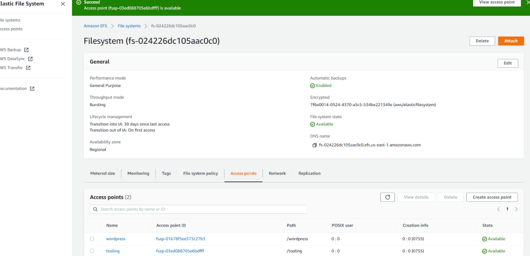Click the View access point button

point(497,3)
